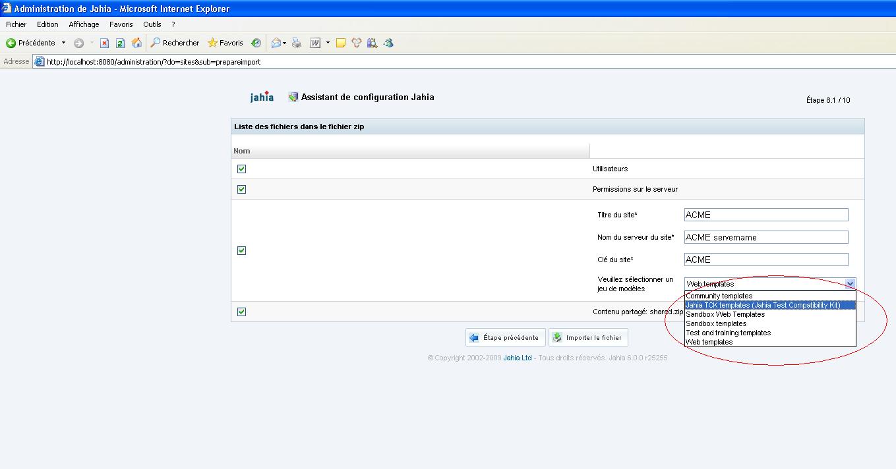The image size is (896, 469).
Task: Choose Jahia TCK templates option
Action: coord(770,305)
